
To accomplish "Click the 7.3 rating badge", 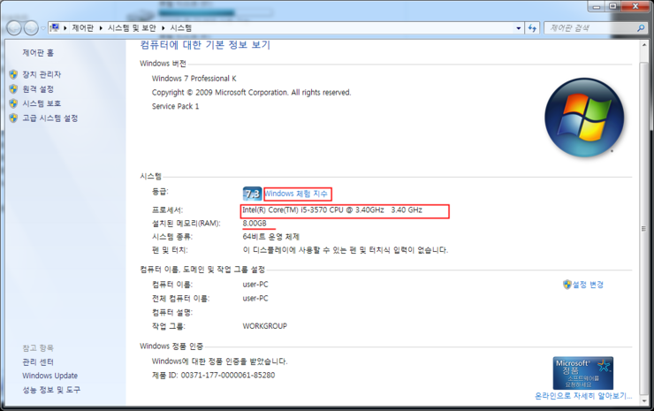I will [x=252, y=194].
